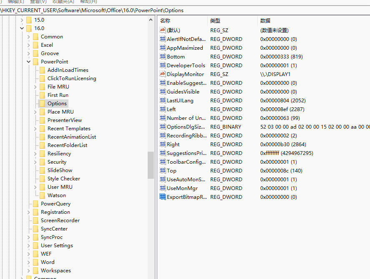
Task: Select the User Settings key
Action: [x=57, y=246]
